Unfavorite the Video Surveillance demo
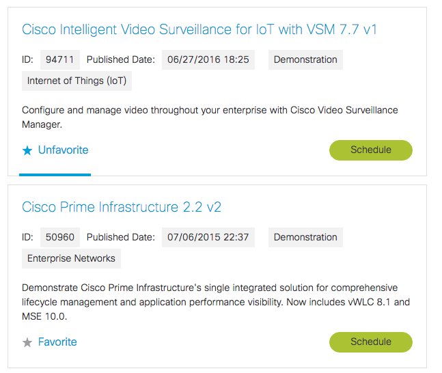Image resolution: width=442 pixels, height=373 pixels. point(63,150)
